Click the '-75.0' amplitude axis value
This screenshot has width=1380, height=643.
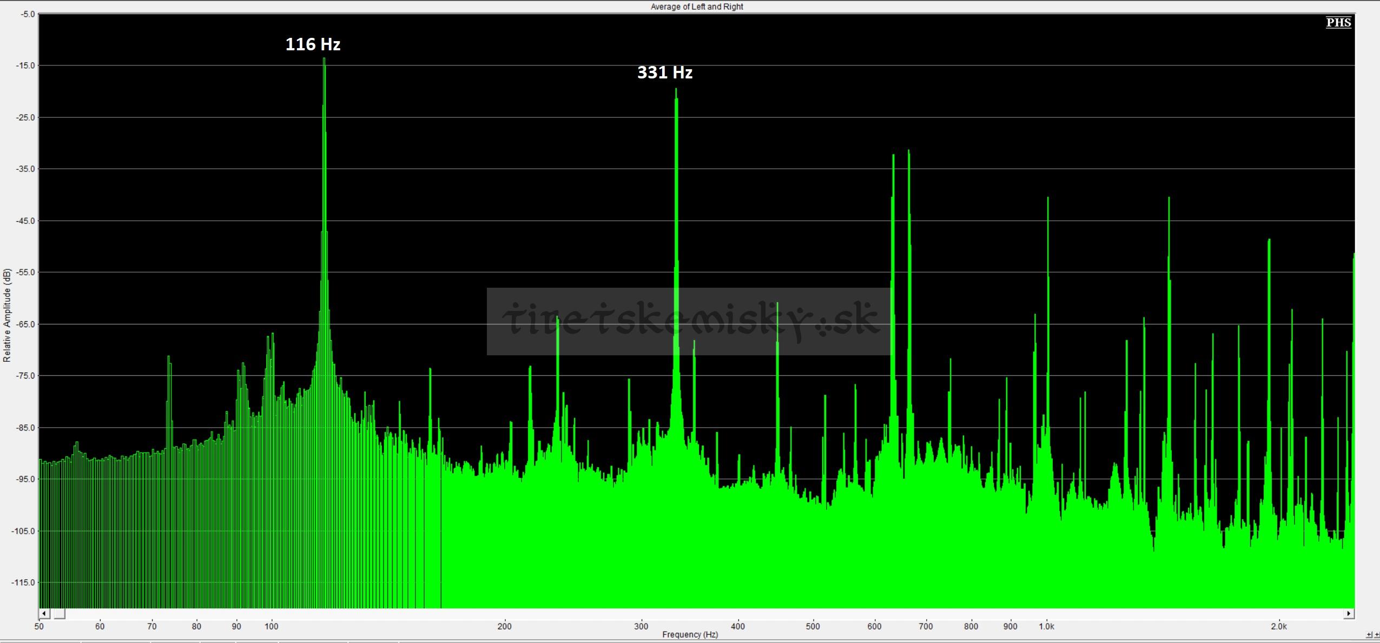[x=26, y=375]
